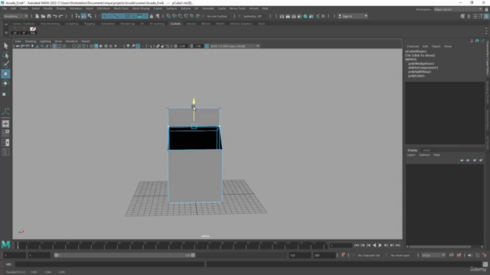Activate the Paint Selection tool
This screenshot has height=275, width=490.
point(5,64)
